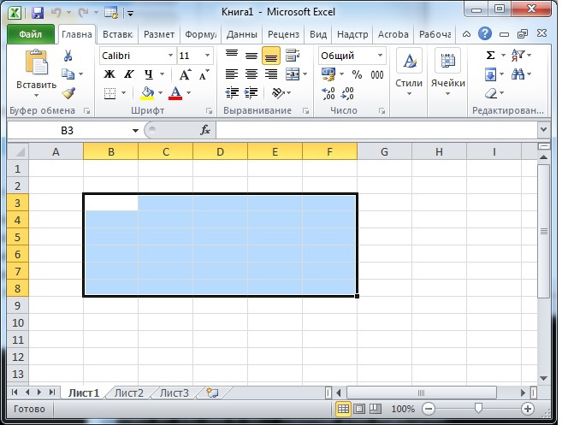Viewport: 562px width, 425px height.
Task: Expand the formula bar chevron
Action: pyautogui.click(x=544, y=130)
